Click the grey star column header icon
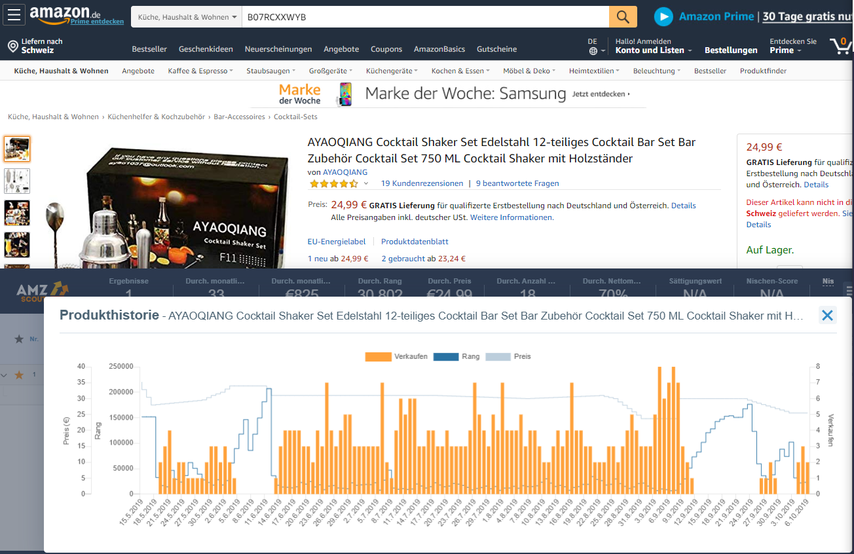 [x=19, y=339]
